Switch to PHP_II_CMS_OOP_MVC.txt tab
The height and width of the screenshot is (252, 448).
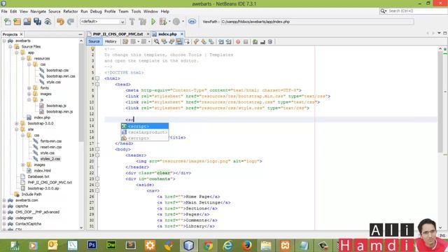[118, 34]
